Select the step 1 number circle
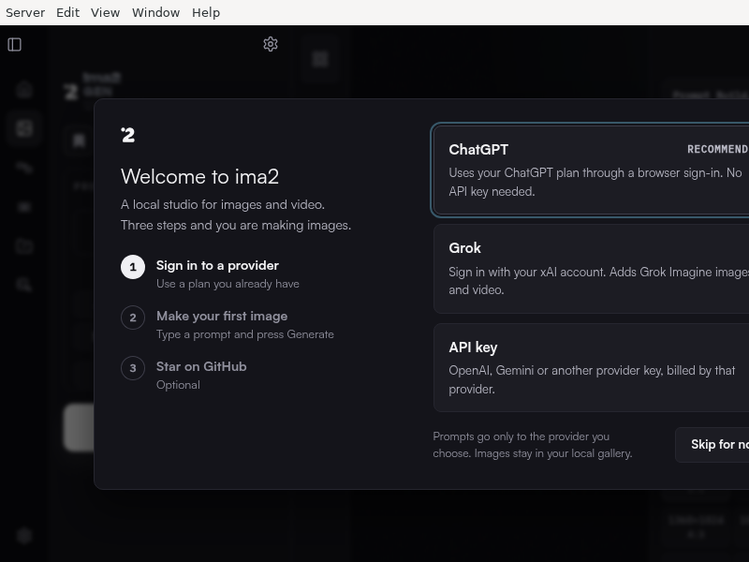The width and height of the screenshot is (749, 562). 133,267
